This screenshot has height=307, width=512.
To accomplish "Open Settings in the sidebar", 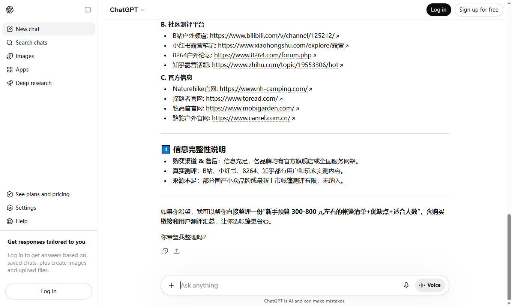I will click(49, 208).
